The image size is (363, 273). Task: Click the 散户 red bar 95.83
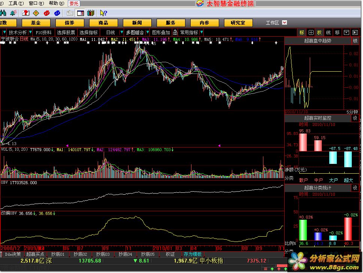303,142
